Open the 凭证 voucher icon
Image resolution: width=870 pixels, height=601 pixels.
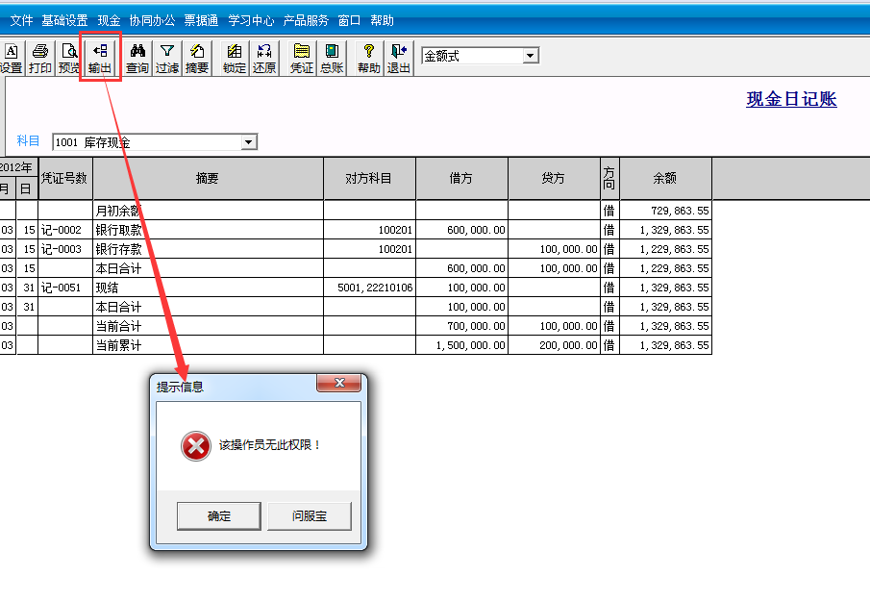pyautogui.click(x=302, y=58)
